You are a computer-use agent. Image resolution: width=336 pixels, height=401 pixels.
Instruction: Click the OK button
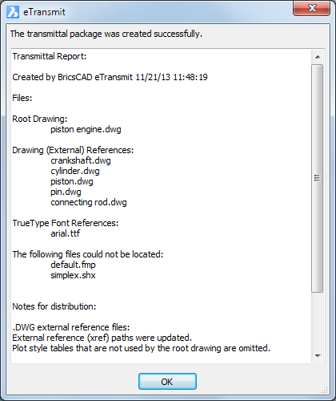pyautogui.click(x=167, y=381)
